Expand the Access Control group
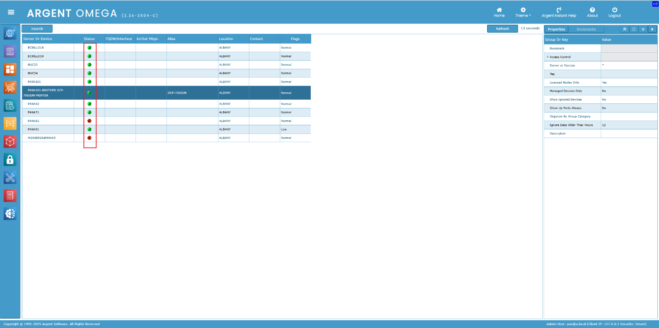The height and width of the screenshot is (328, 659). [x=548, y=57]
